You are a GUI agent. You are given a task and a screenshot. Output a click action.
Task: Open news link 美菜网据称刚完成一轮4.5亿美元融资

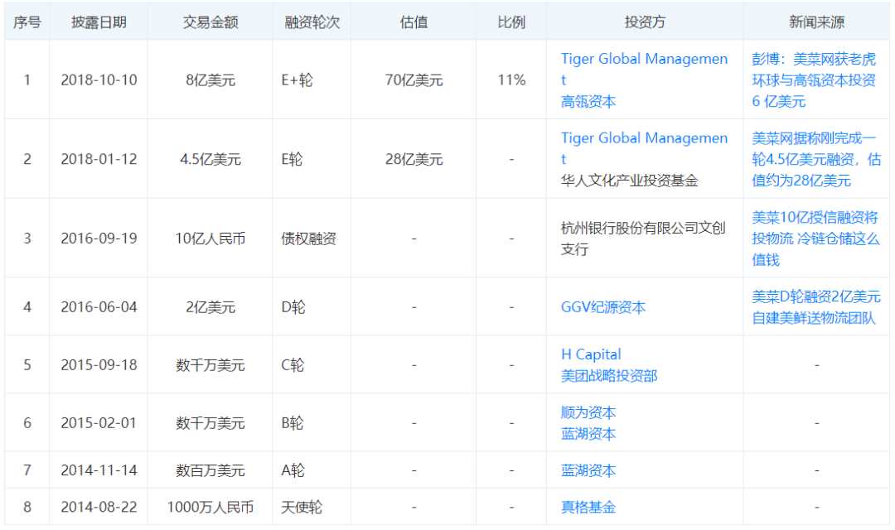[816, 159]
